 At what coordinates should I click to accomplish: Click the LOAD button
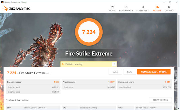(115, 72)
